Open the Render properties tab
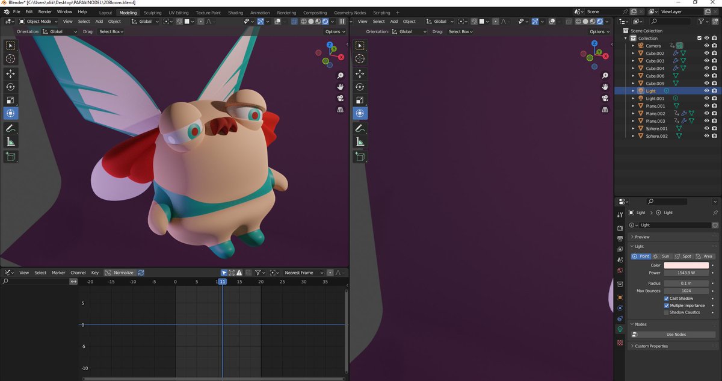Image resolution: width=722 pixels, height=381 pixels. (x=620, y=228)
